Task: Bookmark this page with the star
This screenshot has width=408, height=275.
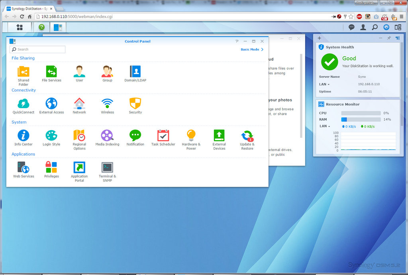Action: click(x=351, y=16)
